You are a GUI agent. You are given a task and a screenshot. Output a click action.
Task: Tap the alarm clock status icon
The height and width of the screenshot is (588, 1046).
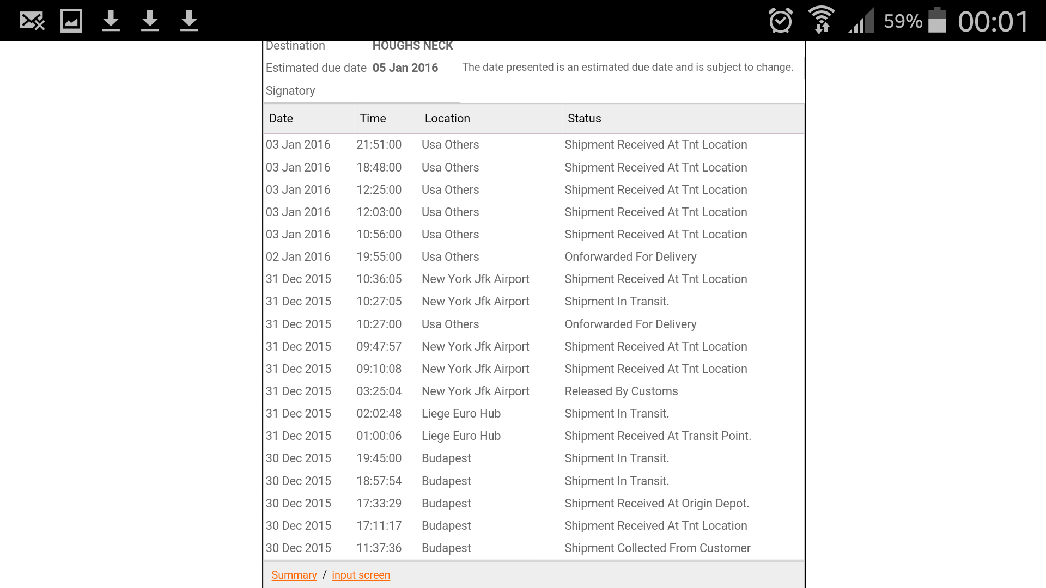[780, 21]
